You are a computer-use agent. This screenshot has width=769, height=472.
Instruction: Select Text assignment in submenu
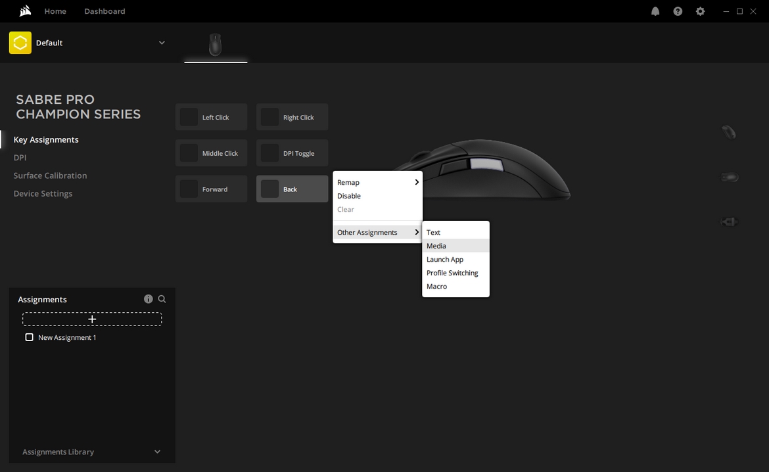455,232
